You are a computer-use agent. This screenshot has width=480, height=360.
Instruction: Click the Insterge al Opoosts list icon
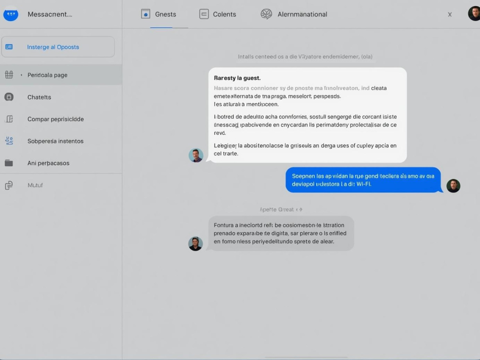coord(9,47)
